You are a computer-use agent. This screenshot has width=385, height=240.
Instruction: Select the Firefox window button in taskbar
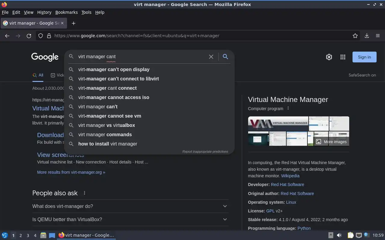(86, 235)
